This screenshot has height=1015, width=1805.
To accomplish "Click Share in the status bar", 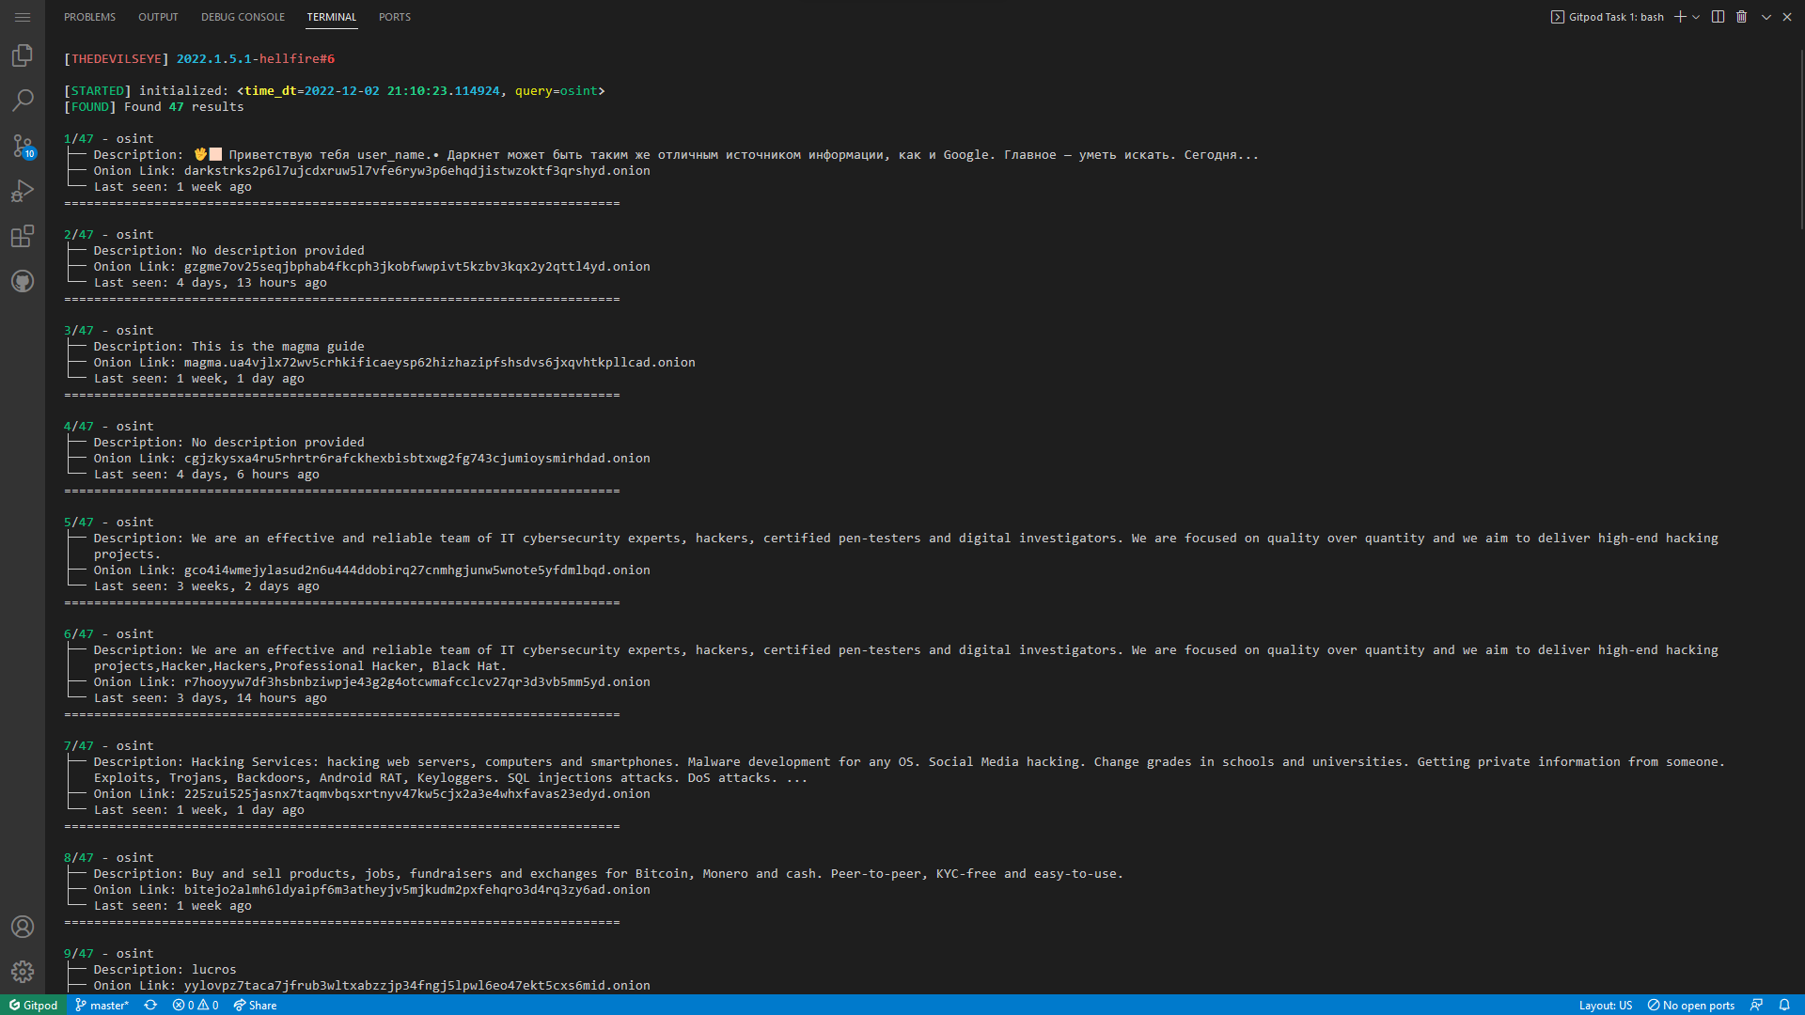I will 256,1005.
